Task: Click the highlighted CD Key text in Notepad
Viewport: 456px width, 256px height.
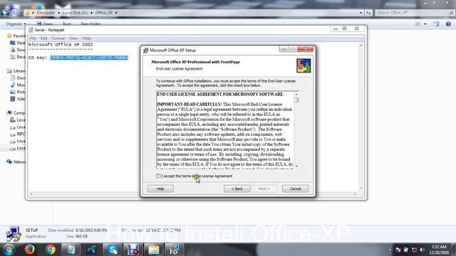Action: coord(89,58)
